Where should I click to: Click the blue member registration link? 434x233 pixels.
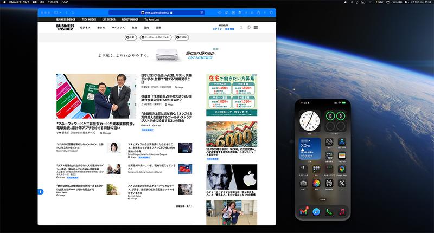229,29
